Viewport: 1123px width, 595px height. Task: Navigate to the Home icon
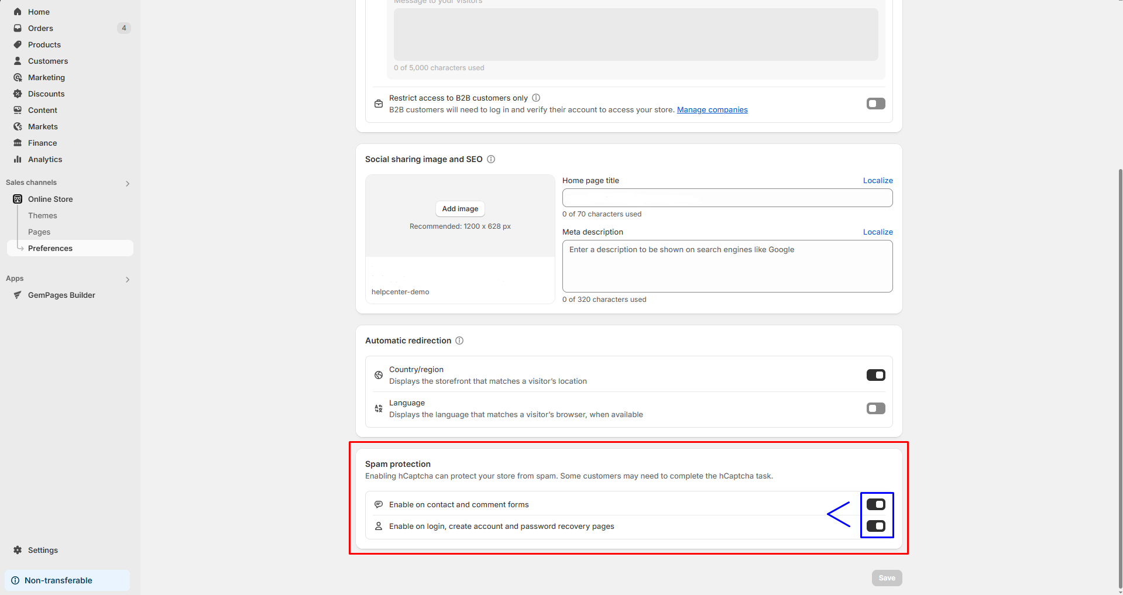18,12
